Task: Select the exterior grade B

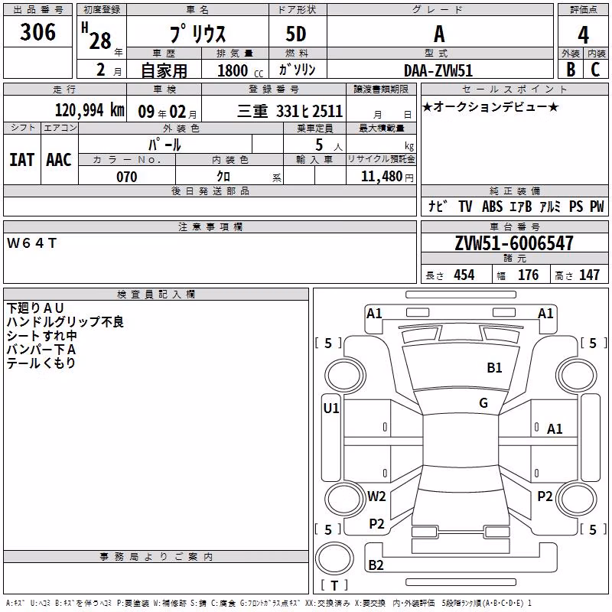Action: click(x=571, y=70)
